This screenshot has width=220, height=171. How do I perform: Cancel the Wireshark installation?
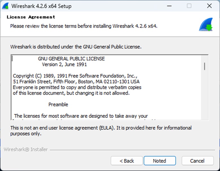pyautogui.click(x=197, y=161)
